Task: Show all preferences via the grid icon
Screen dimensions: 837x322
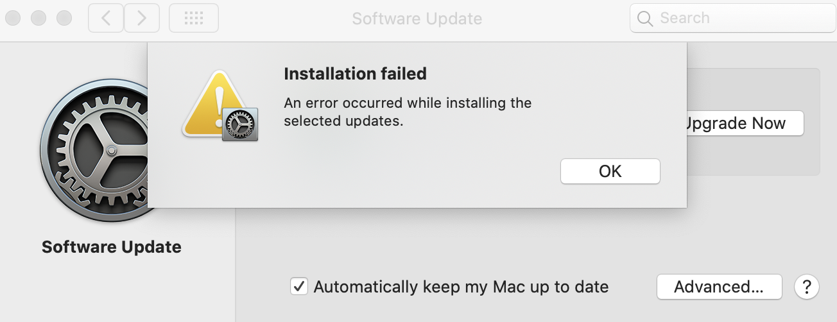Action: pos(194,18)
